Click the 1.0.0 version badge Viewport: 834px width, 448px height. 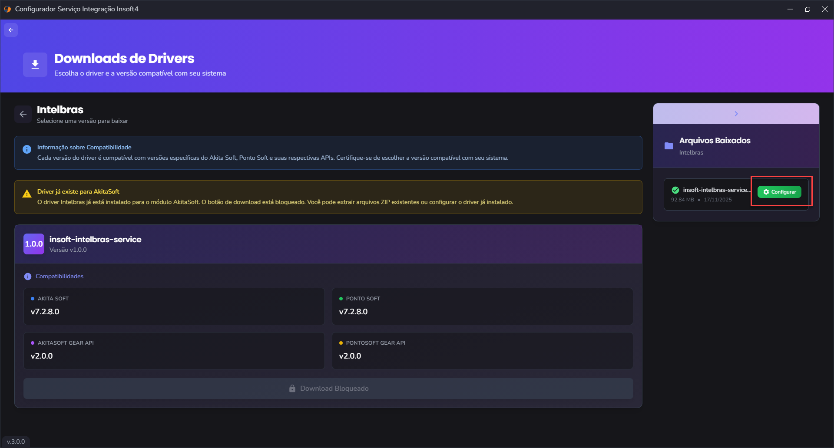[x=34, y=244]
